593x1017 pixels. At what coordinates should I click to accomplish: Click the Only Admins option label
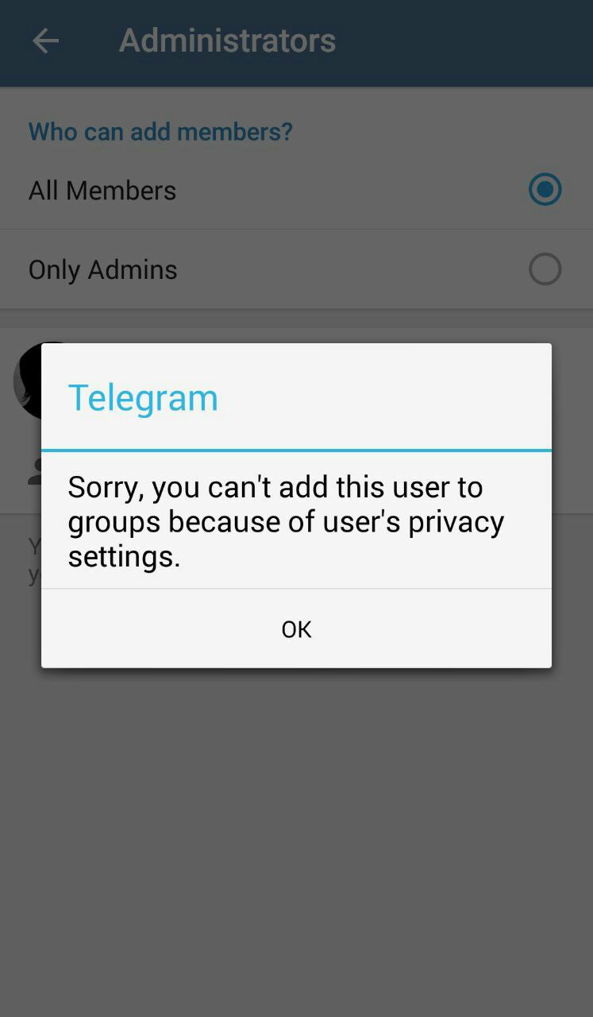(x=103, y=270)
